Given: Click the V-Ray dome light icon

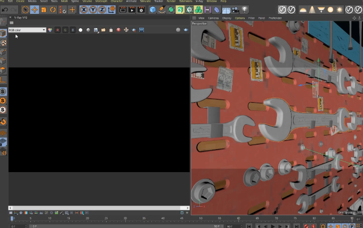Looking at the screenshot, I should click(x=303, y=10).
